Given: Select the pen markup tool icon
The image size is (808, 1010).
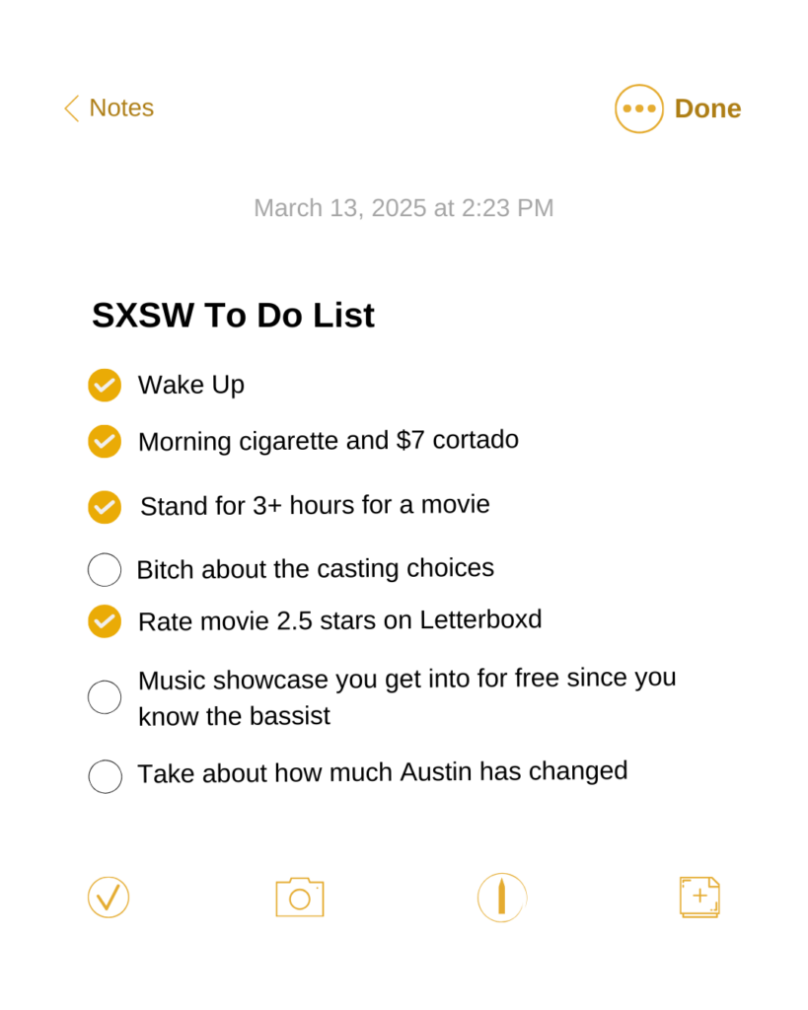Looking at the screenshot, I should click(x=502, y=897).
